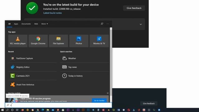This screenshot has width=199, height=112.
Task: Open the Photos app tile
Action: pyautogui.click(x=79, y=41)
